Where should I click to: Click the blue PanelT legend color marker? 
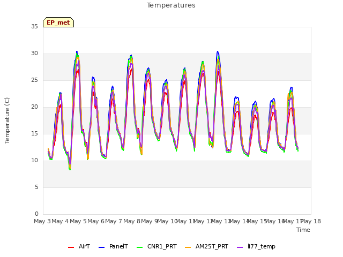(x=101, y=247)
